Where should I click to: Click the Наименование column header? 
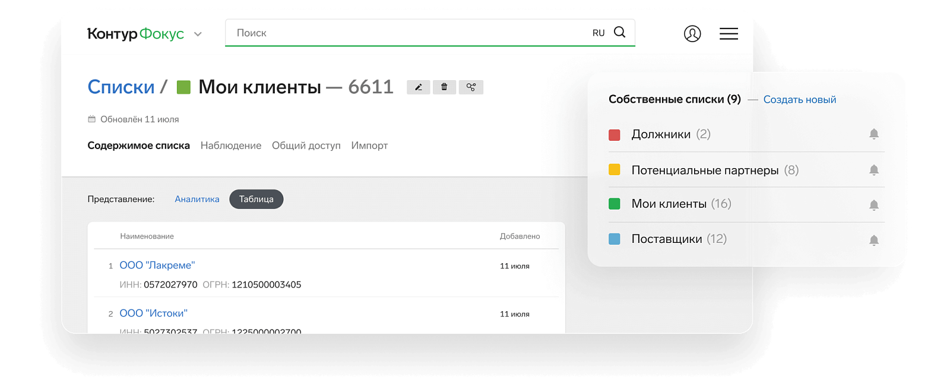coord(147,236)
